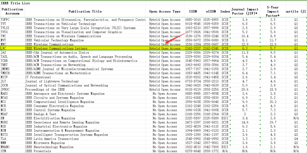Select Index cell 'ESCI' in EM row
The width and height of the screenshot is (307, 153).
[x=225, y=118]
